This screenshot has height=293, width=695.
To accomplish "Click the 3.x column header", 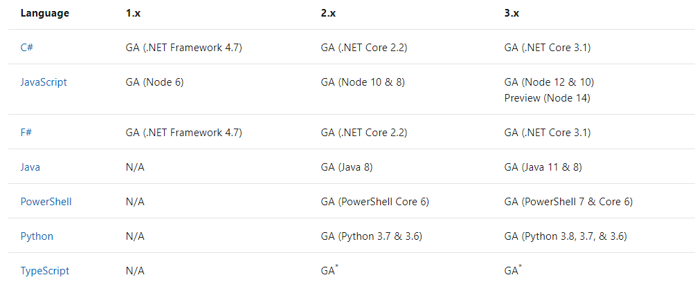I will click(x=512, y=13).
